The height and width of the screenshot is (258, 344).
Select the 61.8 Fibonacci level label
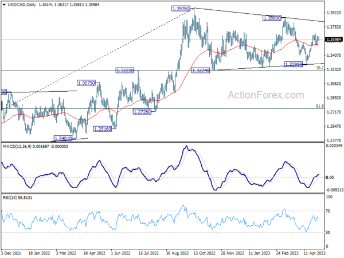pos(320,106)
